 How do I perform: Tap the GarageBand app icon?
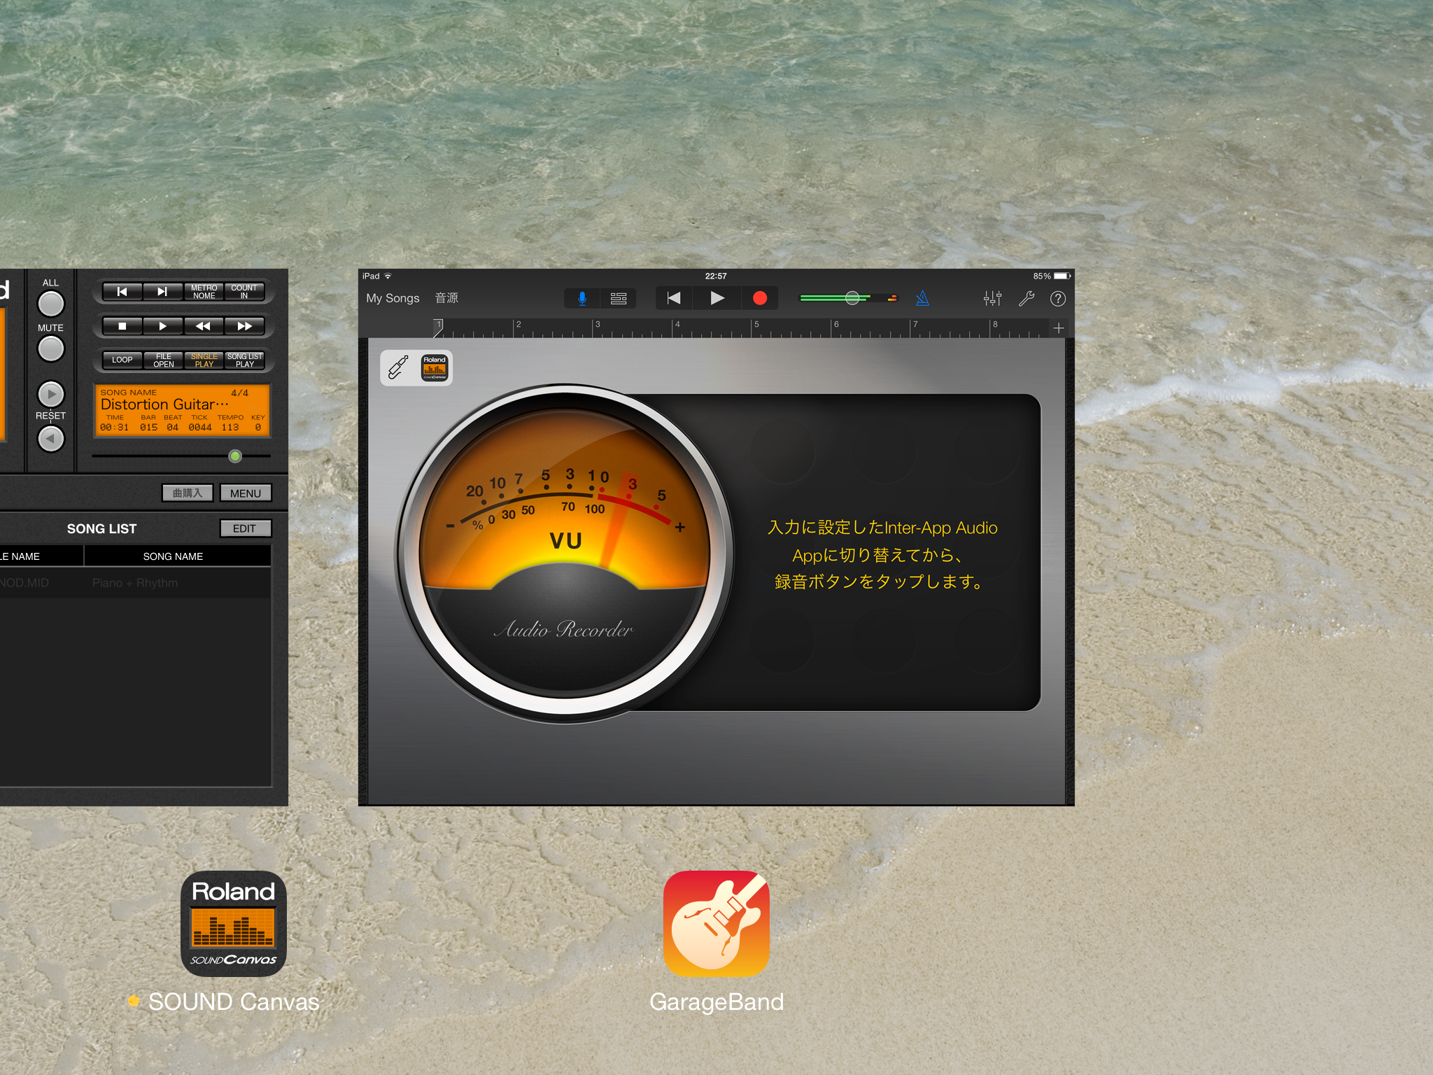716,923
